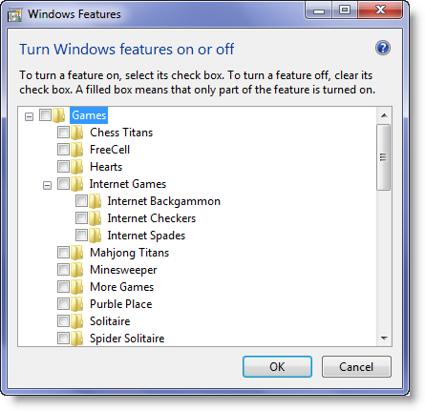This screenshot has width=425, height=411.
Task: Click the folder icon beside Minesweeper
Action: click(x=76, y=270)
